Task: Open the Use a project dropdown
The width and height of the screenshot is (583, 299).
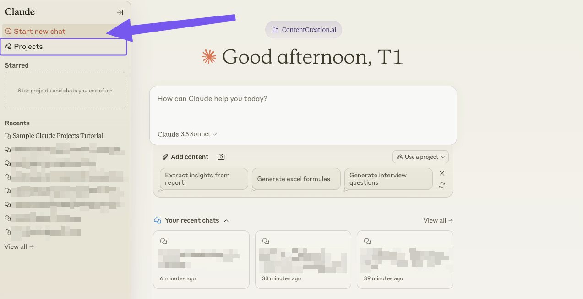Action: pyautogui.click(x=420, y=157)
